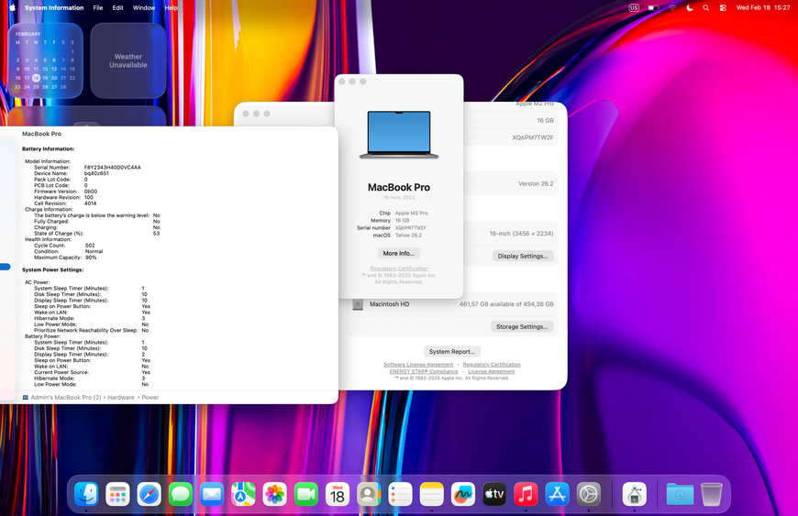Viewport: 798px width, 516px height.
Task: Click the Battery Information heading
Action: point(48,149)
